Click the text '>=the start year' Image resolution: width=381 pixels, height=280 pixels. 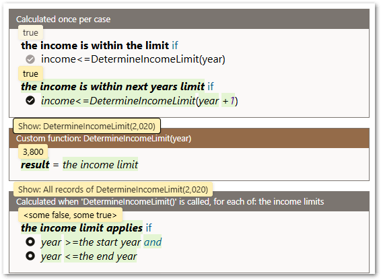point(102,242)
